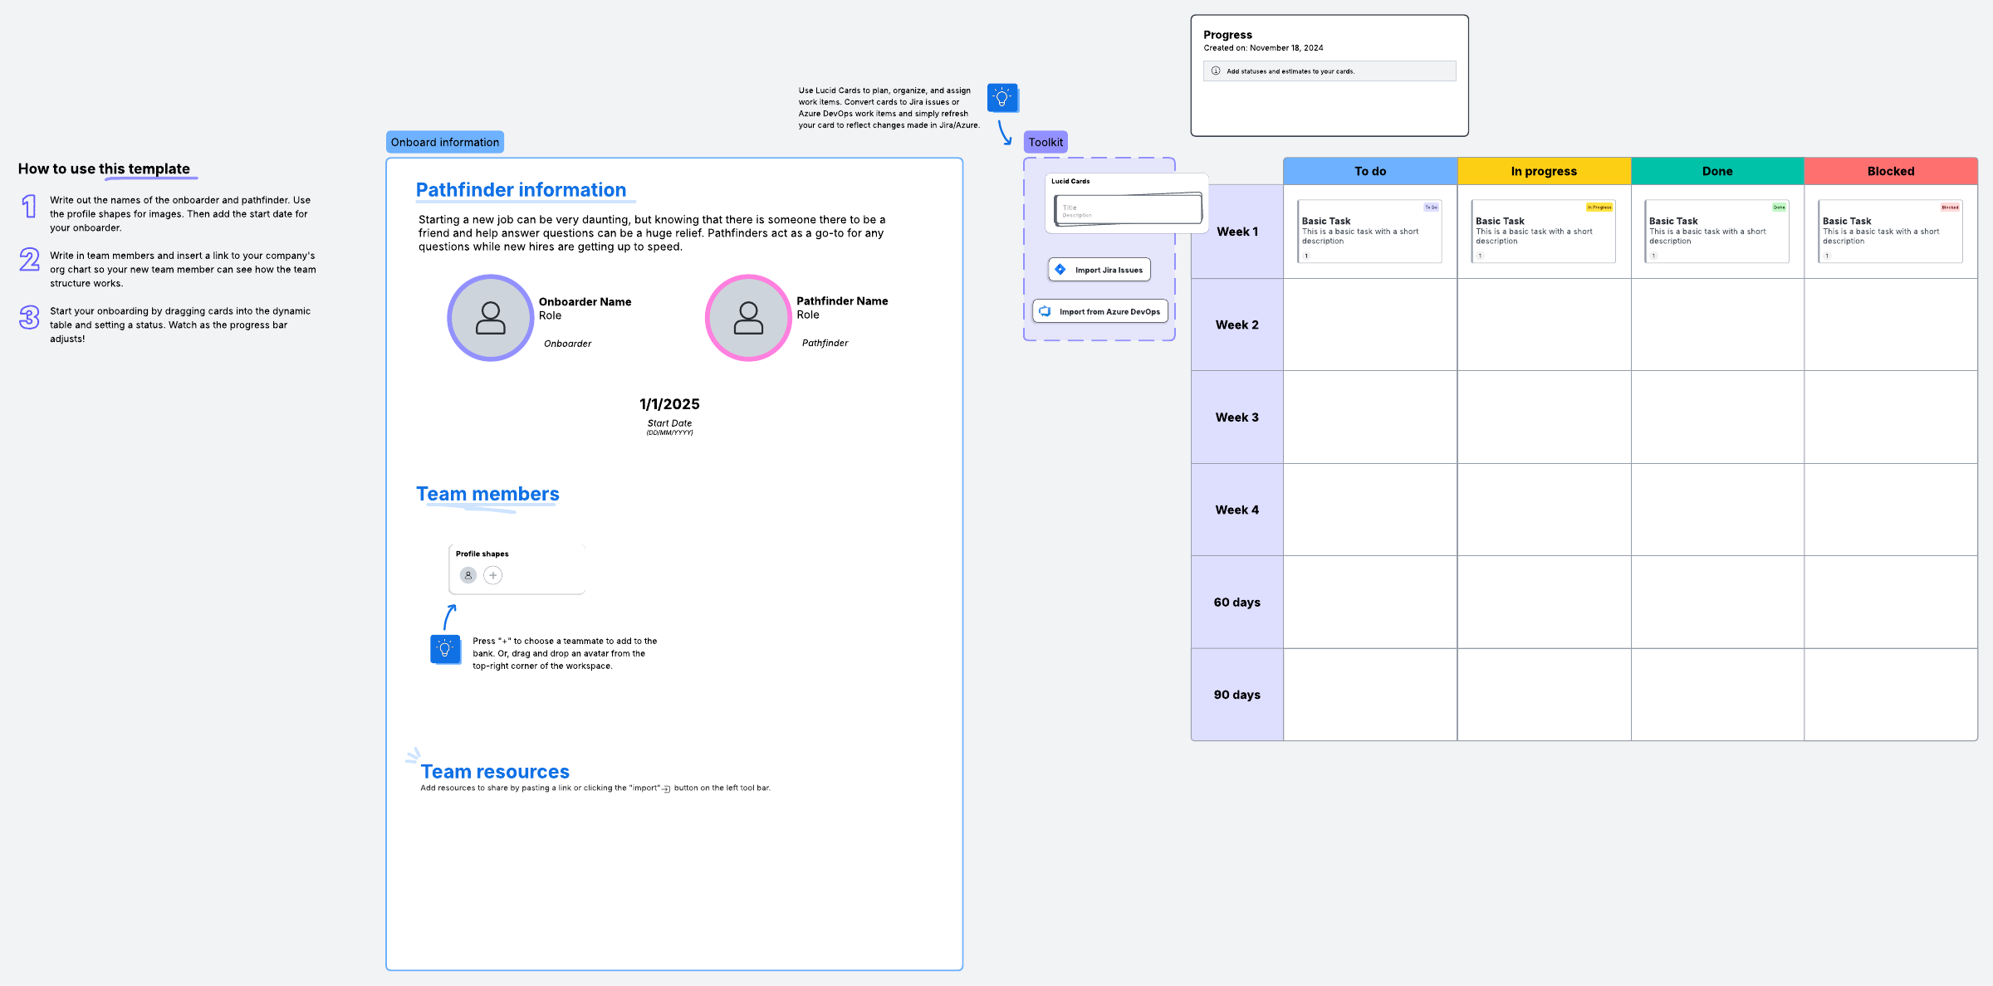
Task: Select the Toolkit label tab
Action: (1045, 142)
